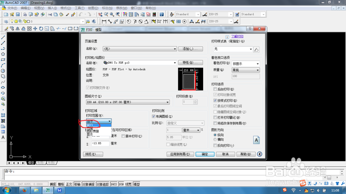Open Firefox from the Windows taskbar
346x194 pixels.
tap(24, 190)
